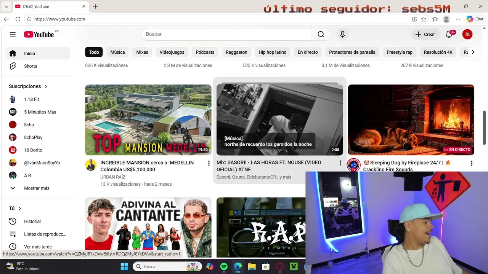Viewport: 488px width, 274px height.
Task: Select the Resolución 4K chip
Action: click(x=438, y=52)
